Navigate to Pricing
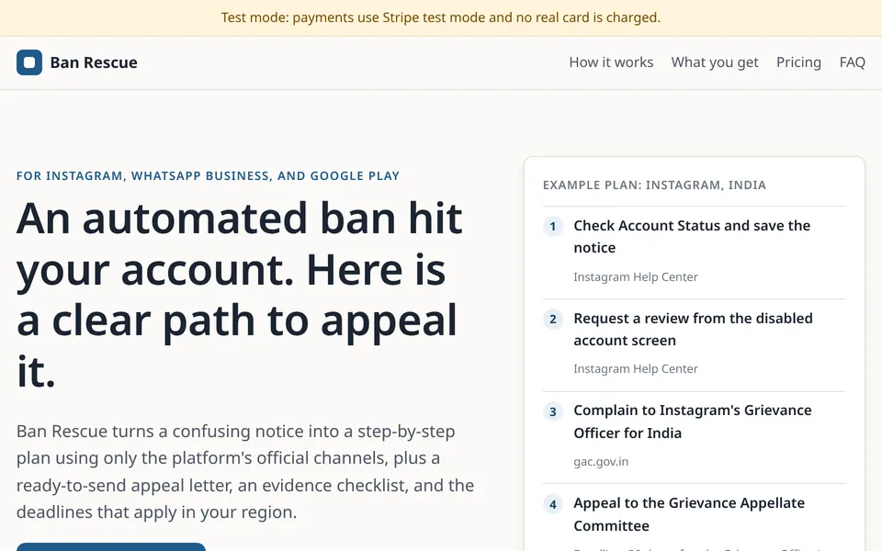The image size is (882, 551). coord(798,62)
